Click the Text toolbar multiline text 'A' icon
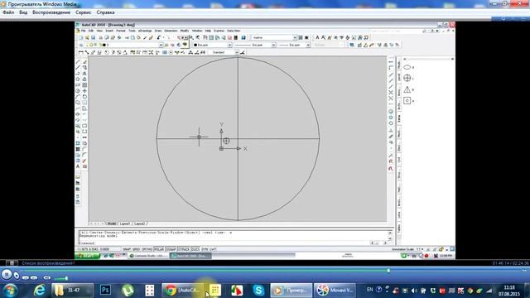Viewport: 530px width, 298px height. click(317, 37)
